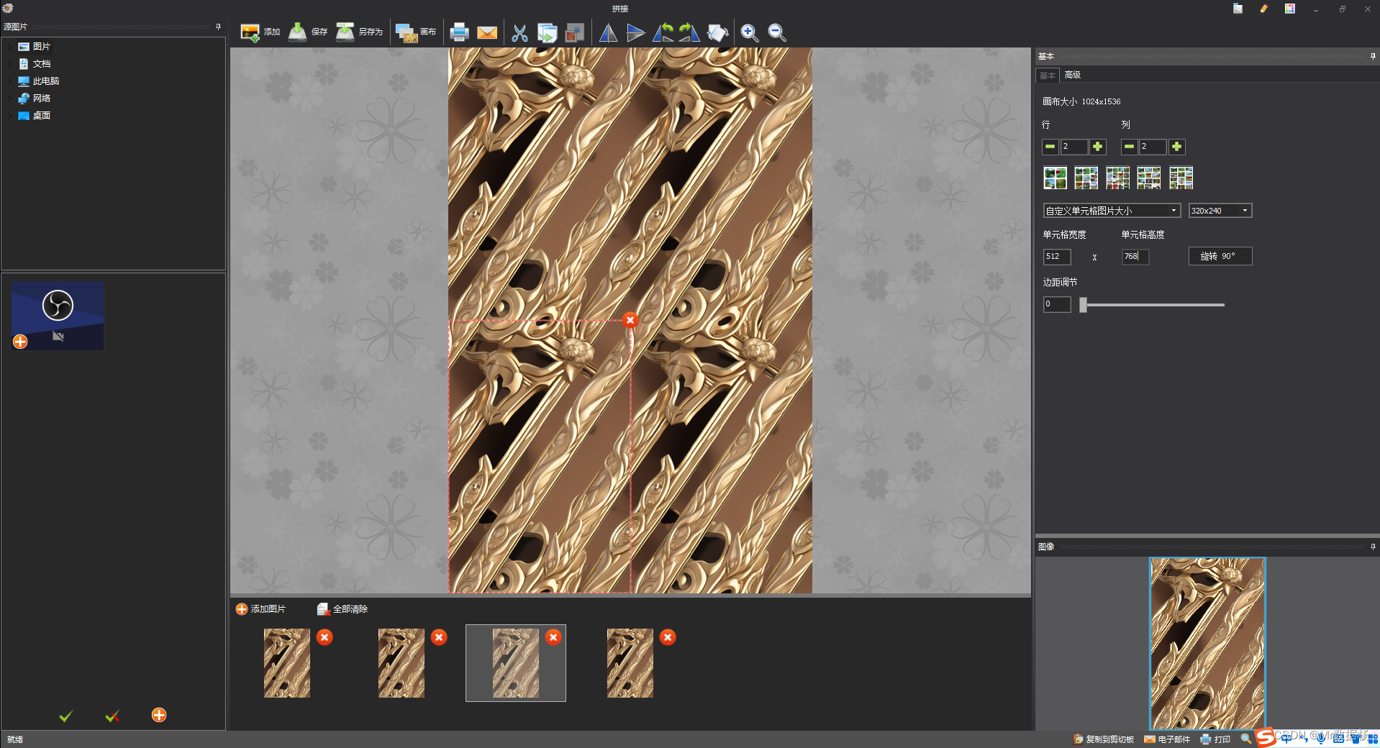Delete the fourth strip image
Image resolution: width=1380 pixels, height=748 pixels.
click(x=668, y=637)
